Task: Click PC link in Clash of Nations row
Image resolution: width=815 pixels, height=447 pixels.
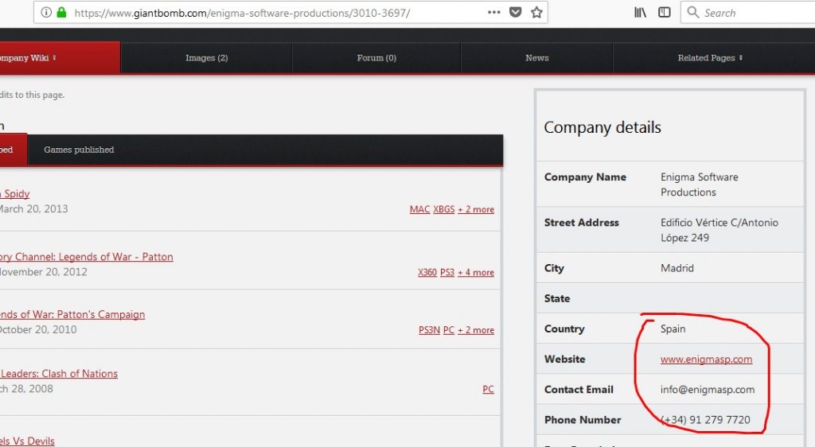Action: pyautogui.click(x=488, y=389)
